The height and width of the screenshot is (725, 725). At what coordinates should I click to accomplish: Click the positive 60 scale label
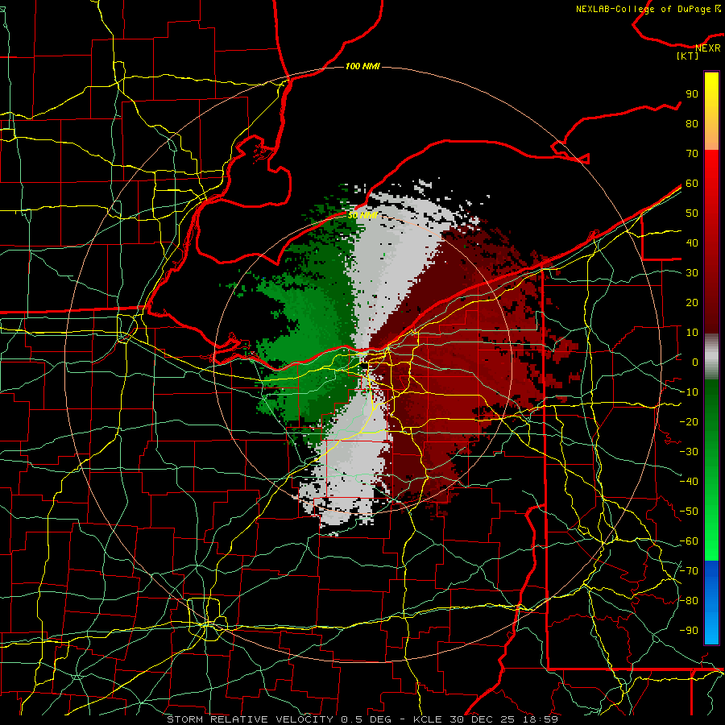coord(692,183)
